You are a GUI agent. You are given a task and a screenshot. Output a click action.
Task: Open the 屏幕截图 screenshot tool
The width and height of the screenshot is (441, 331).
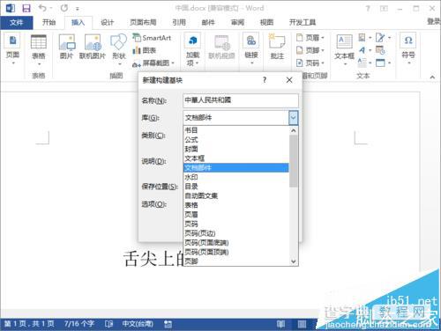point(153,63)
